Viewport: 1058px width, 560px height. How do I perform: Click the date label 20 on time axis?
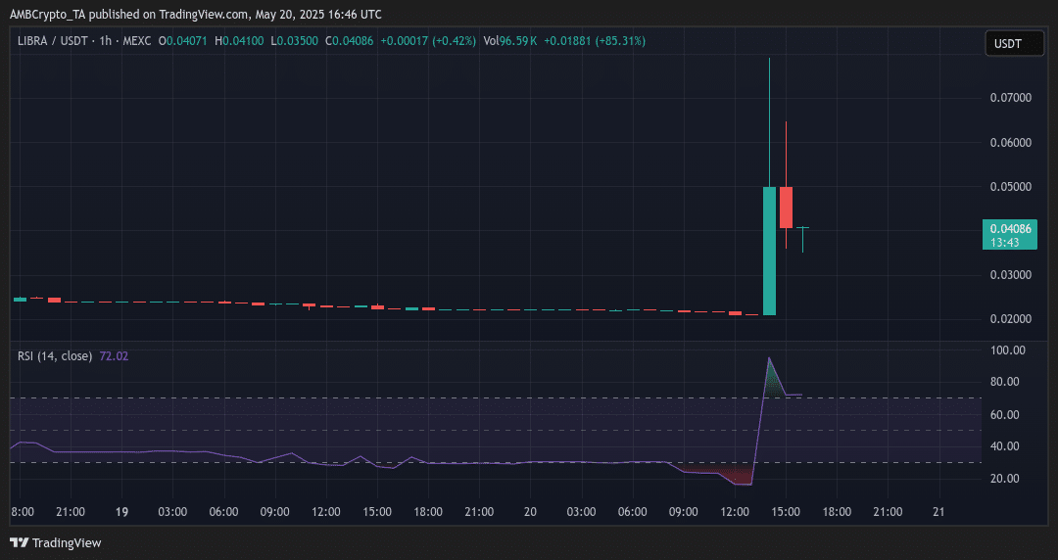(530, 512)
